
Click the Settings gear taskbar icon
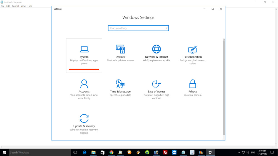pos(210,152)
